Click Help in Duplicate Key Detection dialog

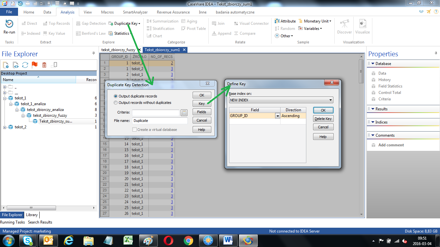coord(202,130)
